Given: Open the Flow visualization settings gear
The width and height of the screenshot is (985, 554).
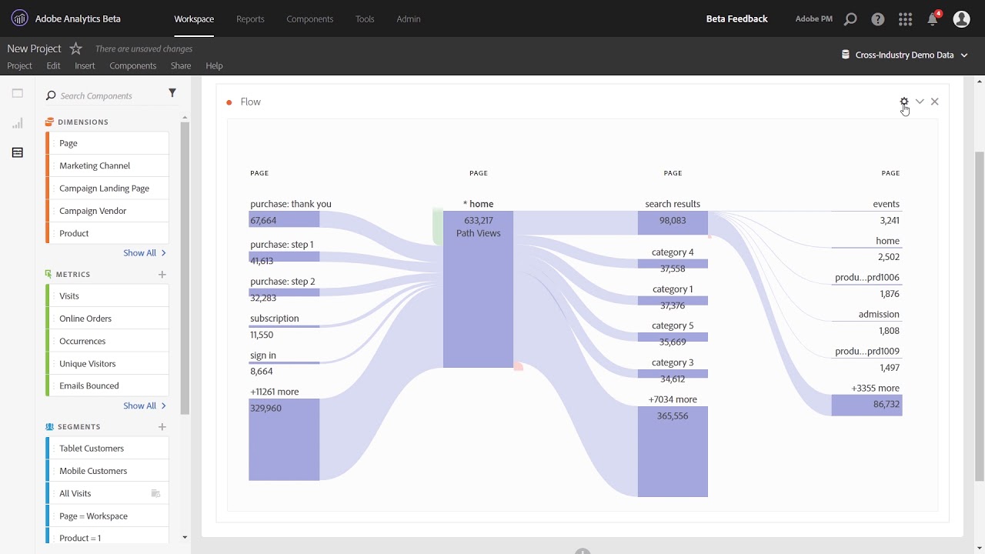Looking at the screenshot, I should point(903,101).
